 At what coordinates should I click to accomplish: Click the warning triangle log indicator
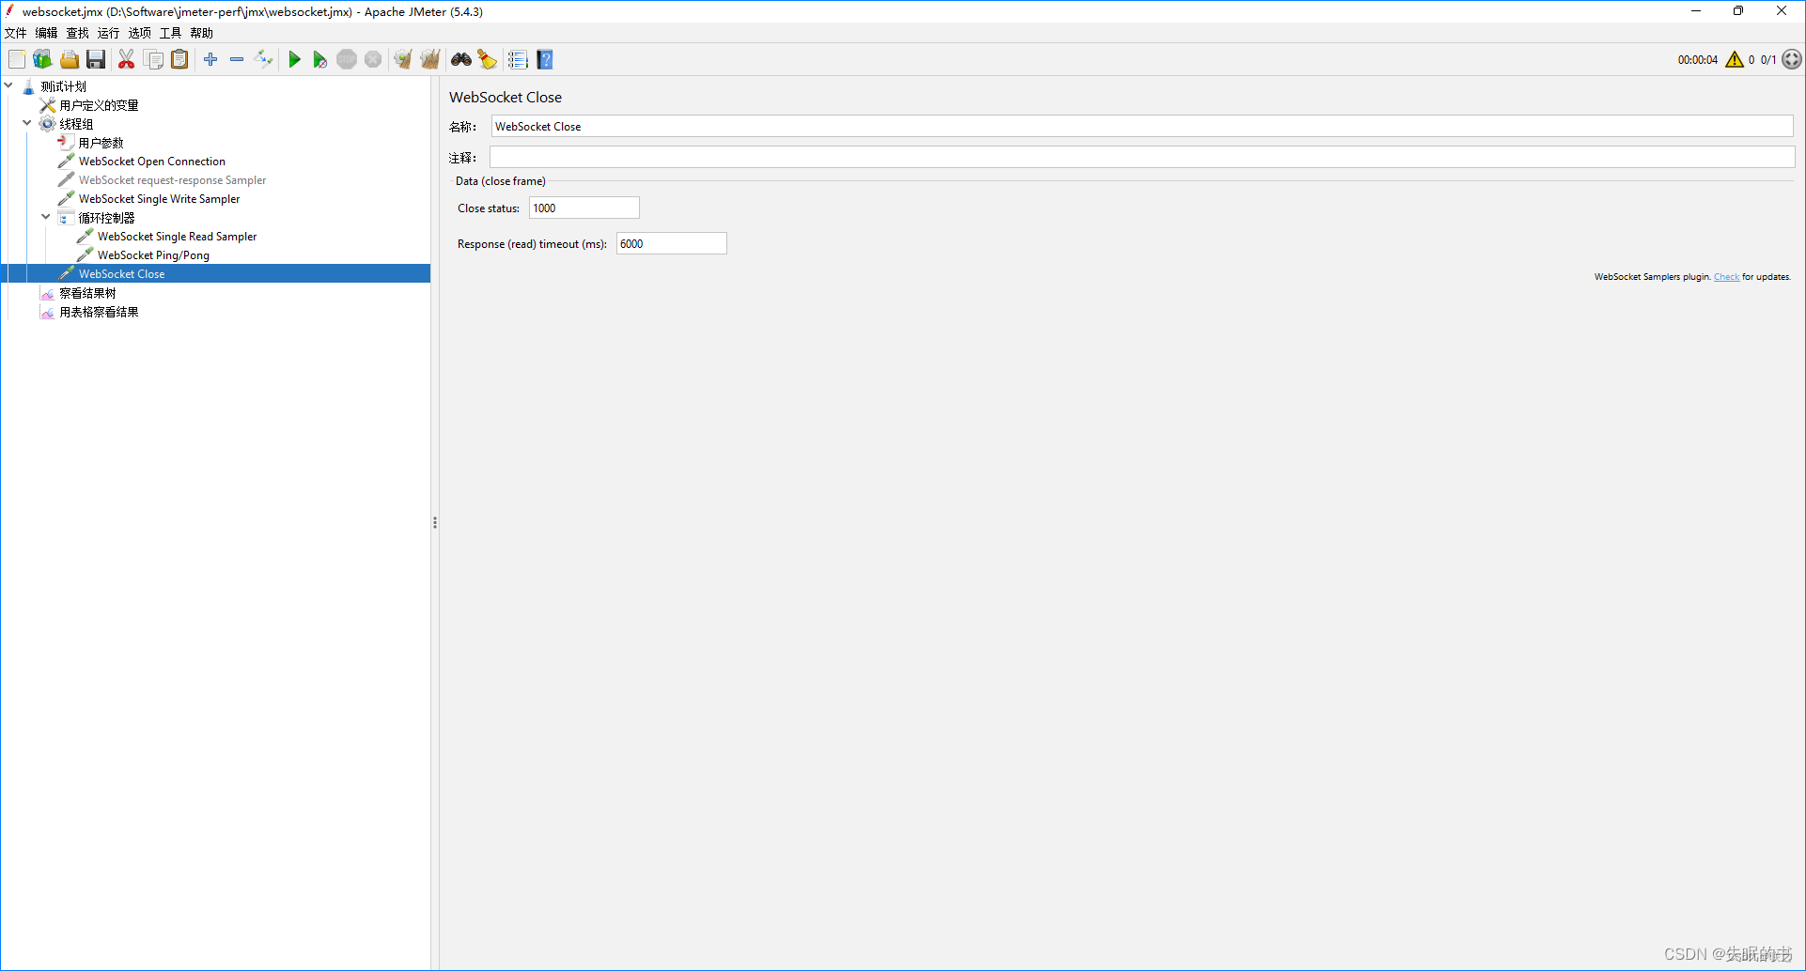[x=1735, y=60]
